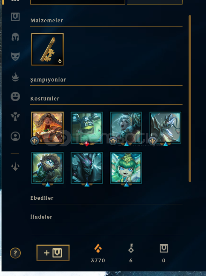The image size is (206, 276).
Task: Click the Kostümler section header
Action: 45,99
